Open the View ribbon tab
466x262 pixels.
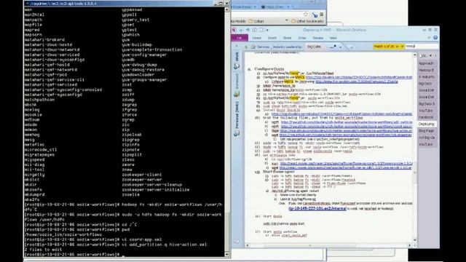(x=333, y=38)
